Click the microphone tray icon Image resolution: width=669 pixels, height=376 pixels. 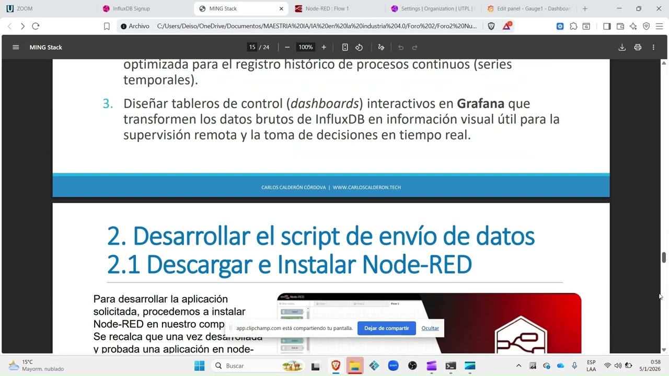pos(574,366)
